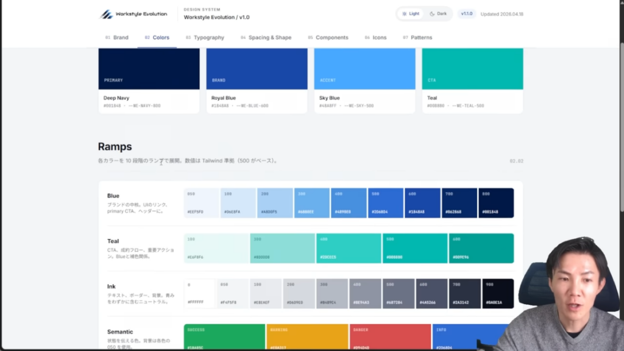Screen dimensions: 624x351
Task: Select the Teal 600 ramp swatch
Action: click(481, 248)
